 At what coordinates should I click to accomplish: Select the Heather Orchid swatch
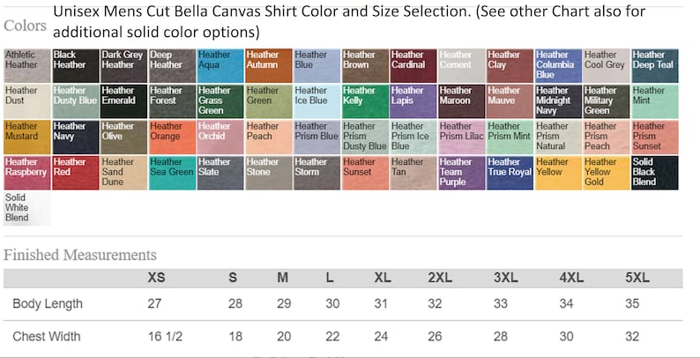coord(220,137)
